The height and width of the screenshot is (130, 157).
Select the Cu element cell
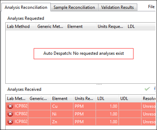coord(62,106)
